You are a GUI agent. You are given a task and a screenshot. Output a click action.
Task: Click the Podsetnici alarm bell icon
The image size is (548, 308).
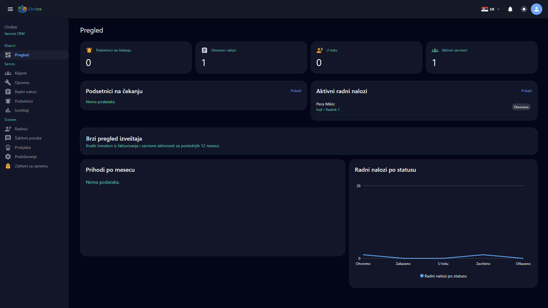[x=8, y=101]
